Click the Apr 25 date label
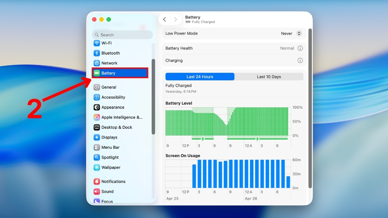This screenshot has height=218, width=388. pyautogui.click(x=172, y=199)
